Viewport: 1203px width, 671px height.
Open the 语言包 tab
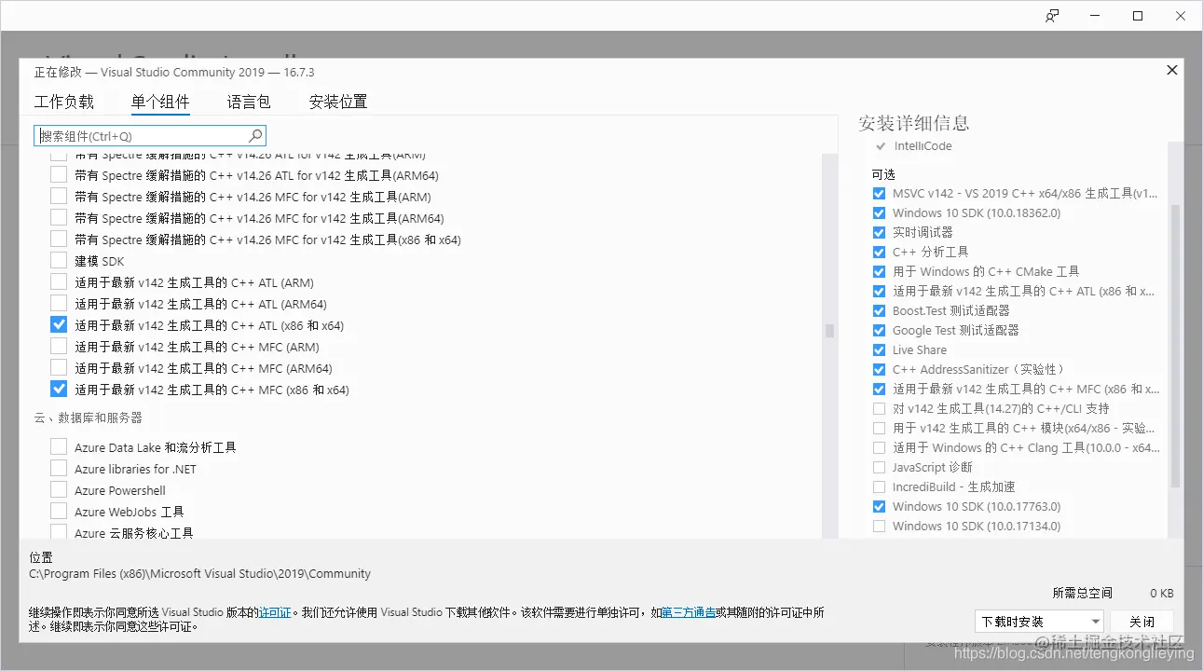click(249, 102)
